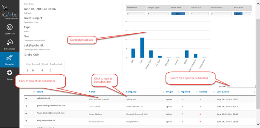This screenshot has height=128, width=260.
Task: Open subscriber Antonio Bibovski
Action: 96,122
